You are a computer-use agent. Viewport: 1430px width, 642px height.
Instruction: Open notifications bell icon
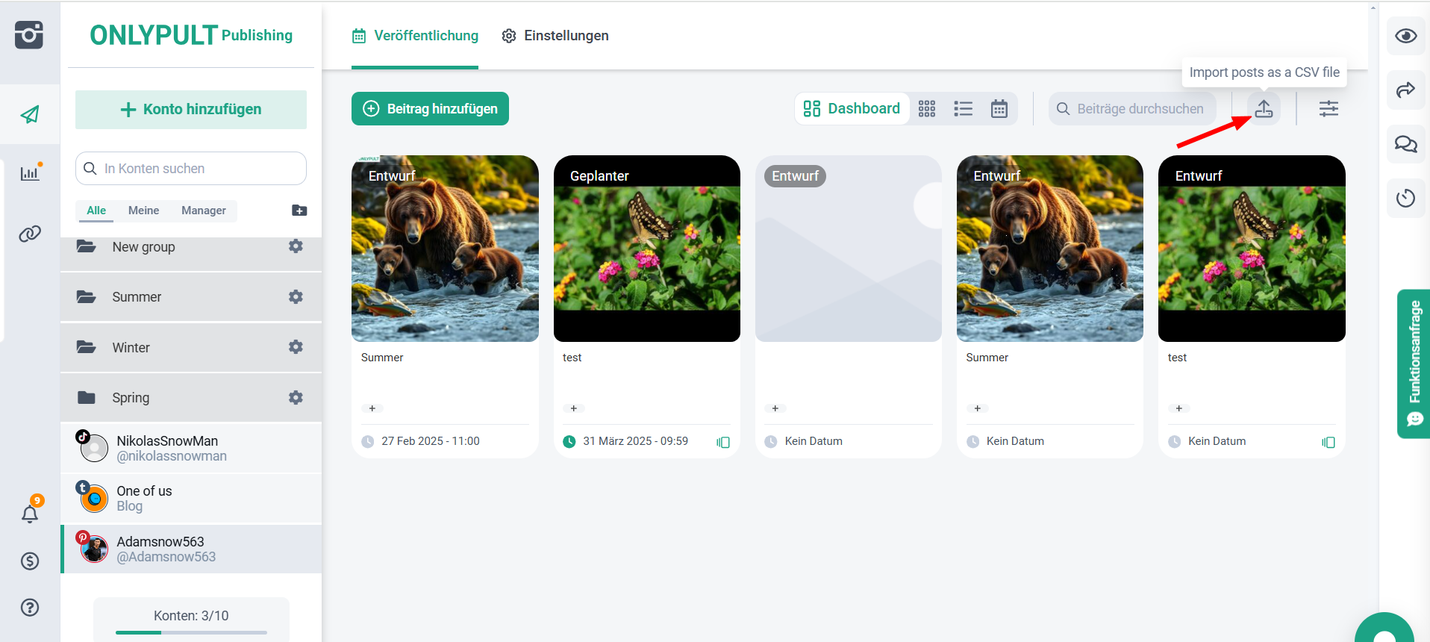[30, 514]
